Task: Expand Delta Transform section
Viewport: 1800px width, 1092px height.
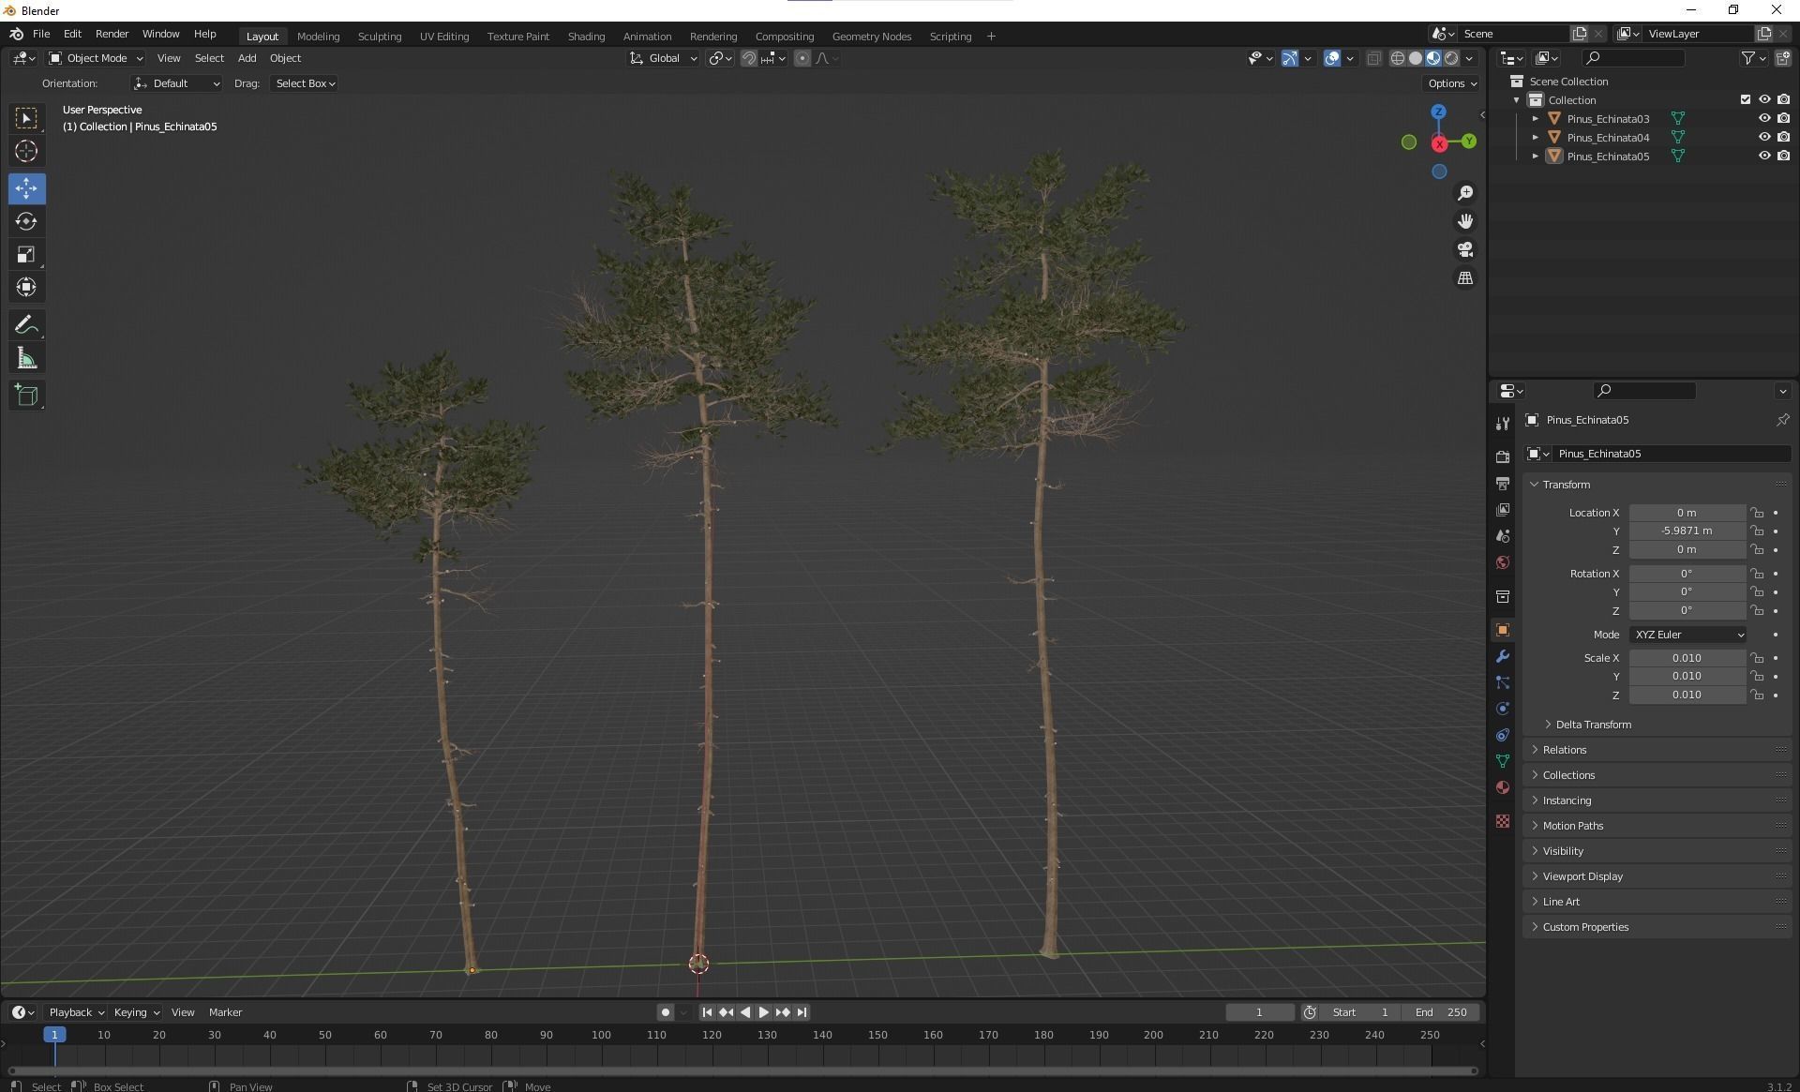Action: pos(1594,725)
